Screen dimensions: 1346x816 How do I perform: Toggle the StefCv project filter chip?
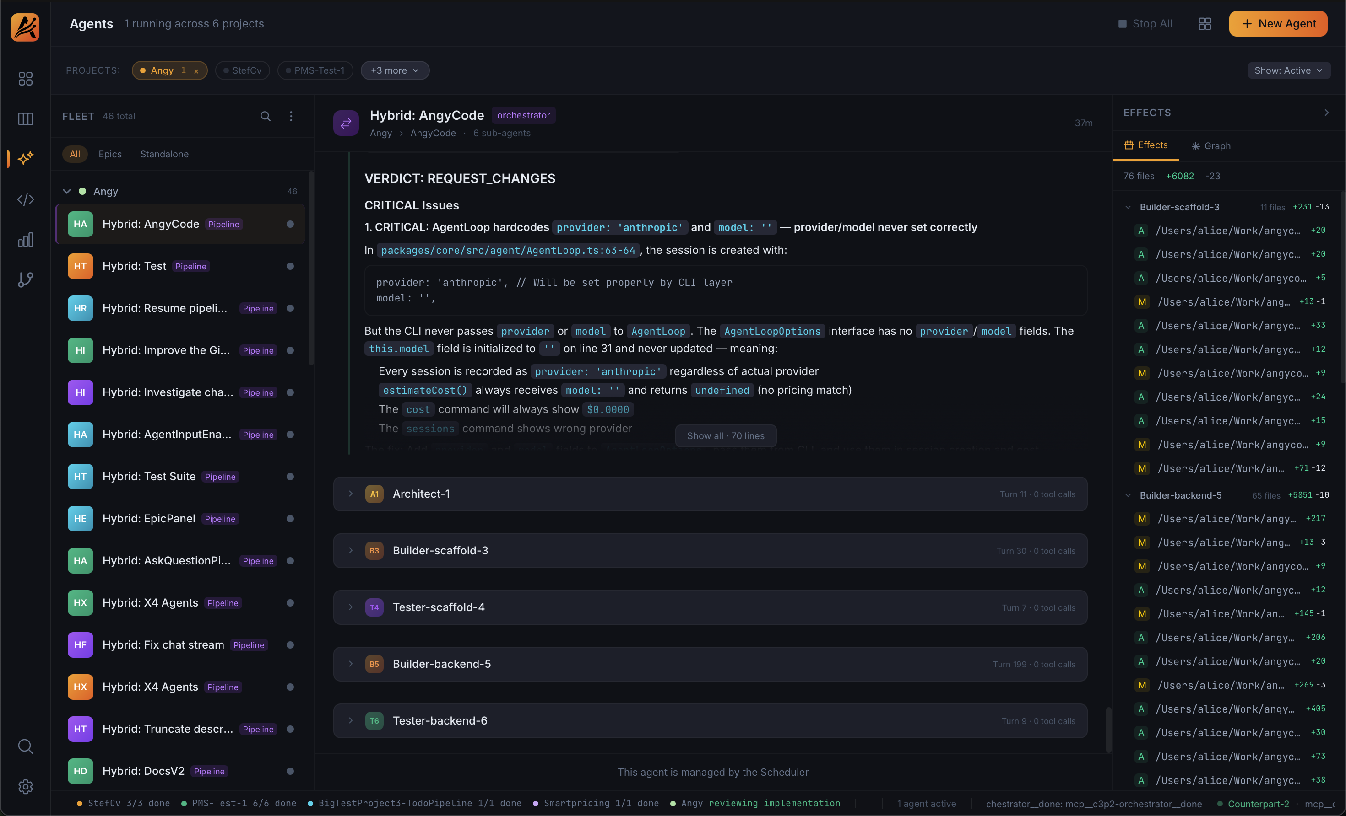[x=243, y=70]
